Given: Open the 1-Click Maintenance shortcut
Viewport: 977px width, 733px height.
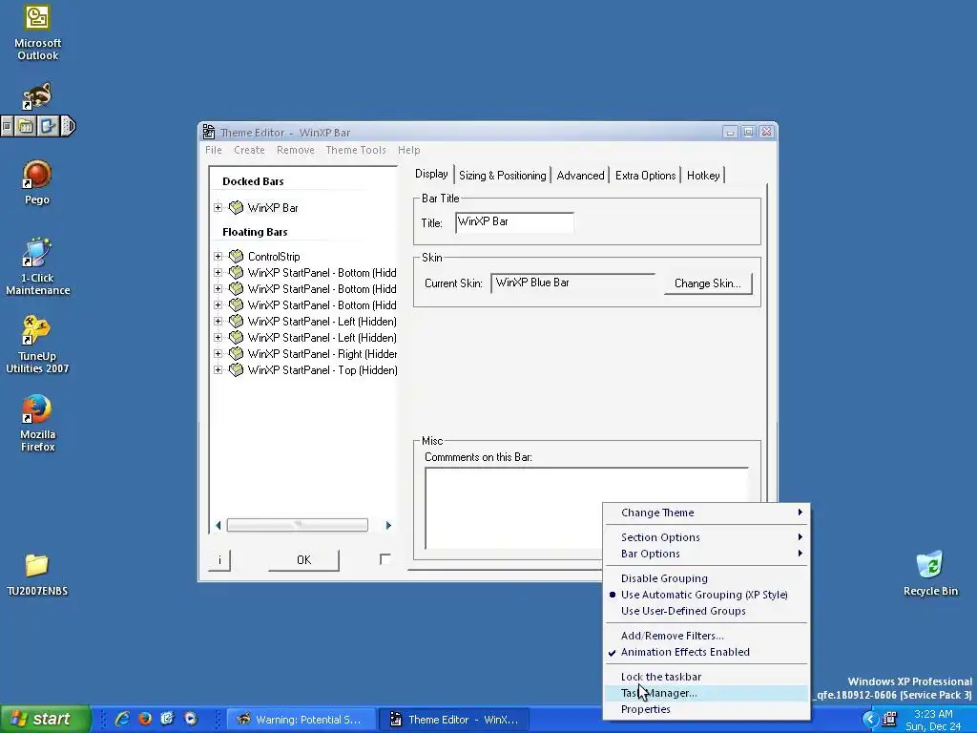Looking at the screenshot, I should click(37, 266).
